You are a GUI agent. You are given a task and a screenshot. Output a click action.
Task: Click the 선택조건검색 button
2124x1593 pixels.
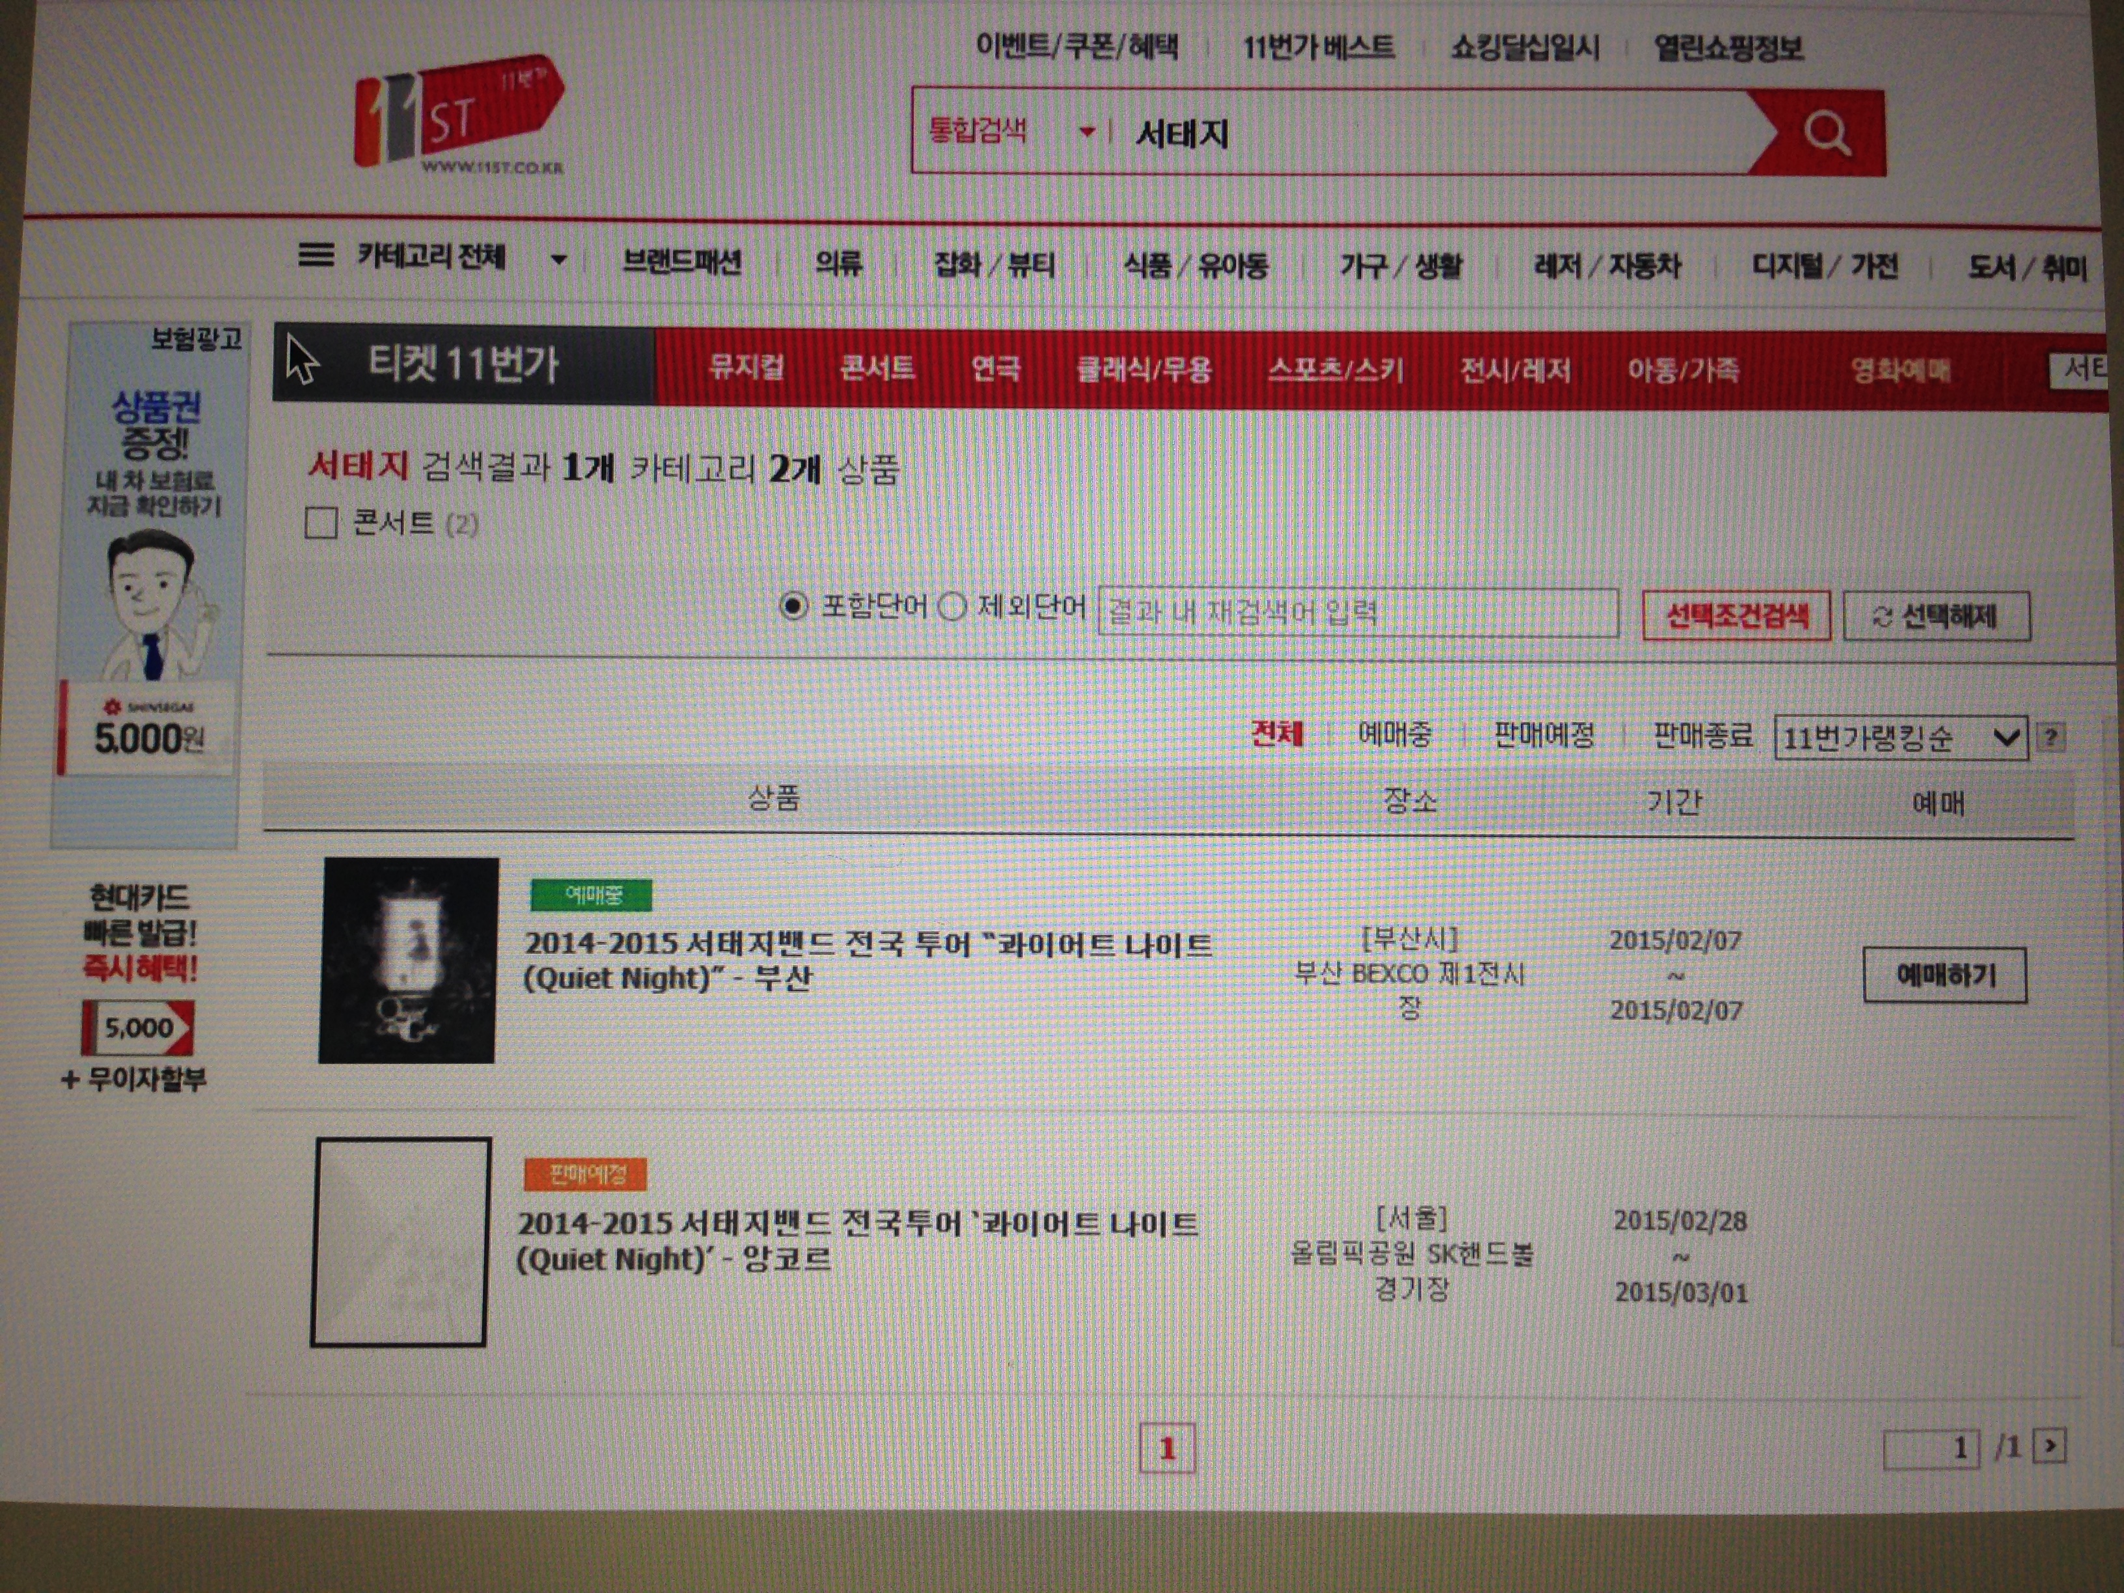coord(1736,616)
